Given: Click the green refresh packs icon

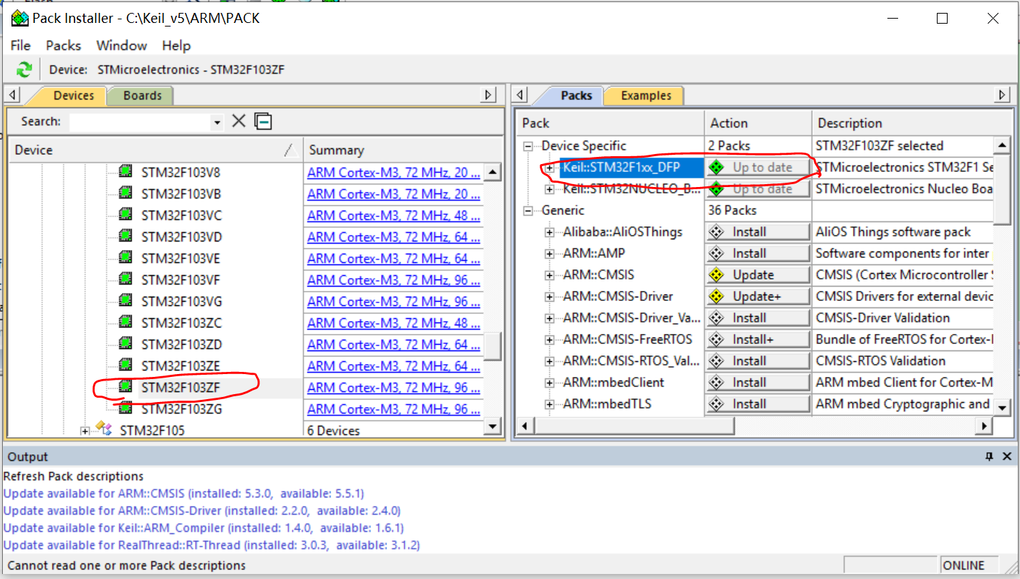Looking at the screenshot, I should click(24, 70).
